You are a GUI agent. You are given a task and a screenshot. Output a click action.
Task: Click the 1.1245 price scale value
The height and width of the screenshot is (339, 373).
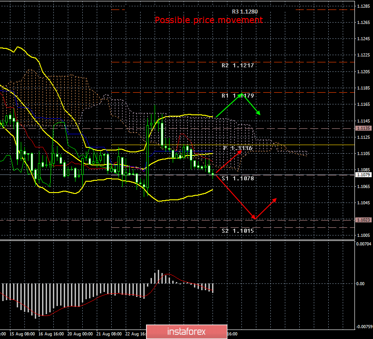click(x=364, y=39)
